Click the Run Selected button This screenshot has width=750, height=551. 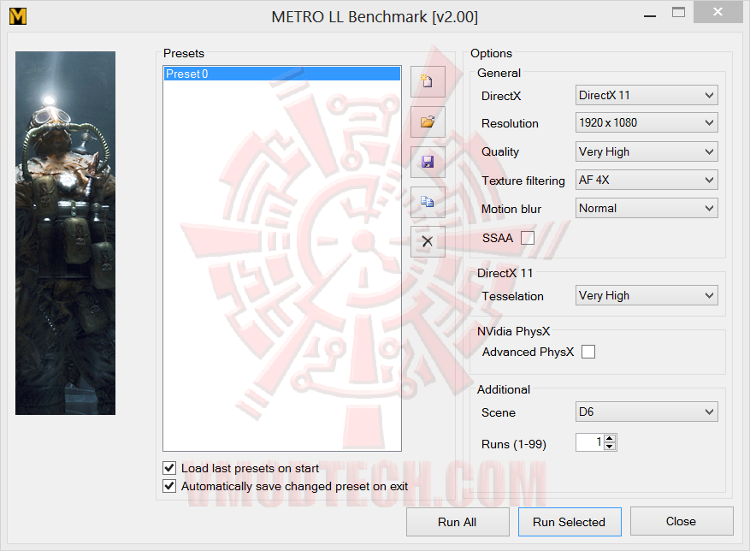[570, 522]
